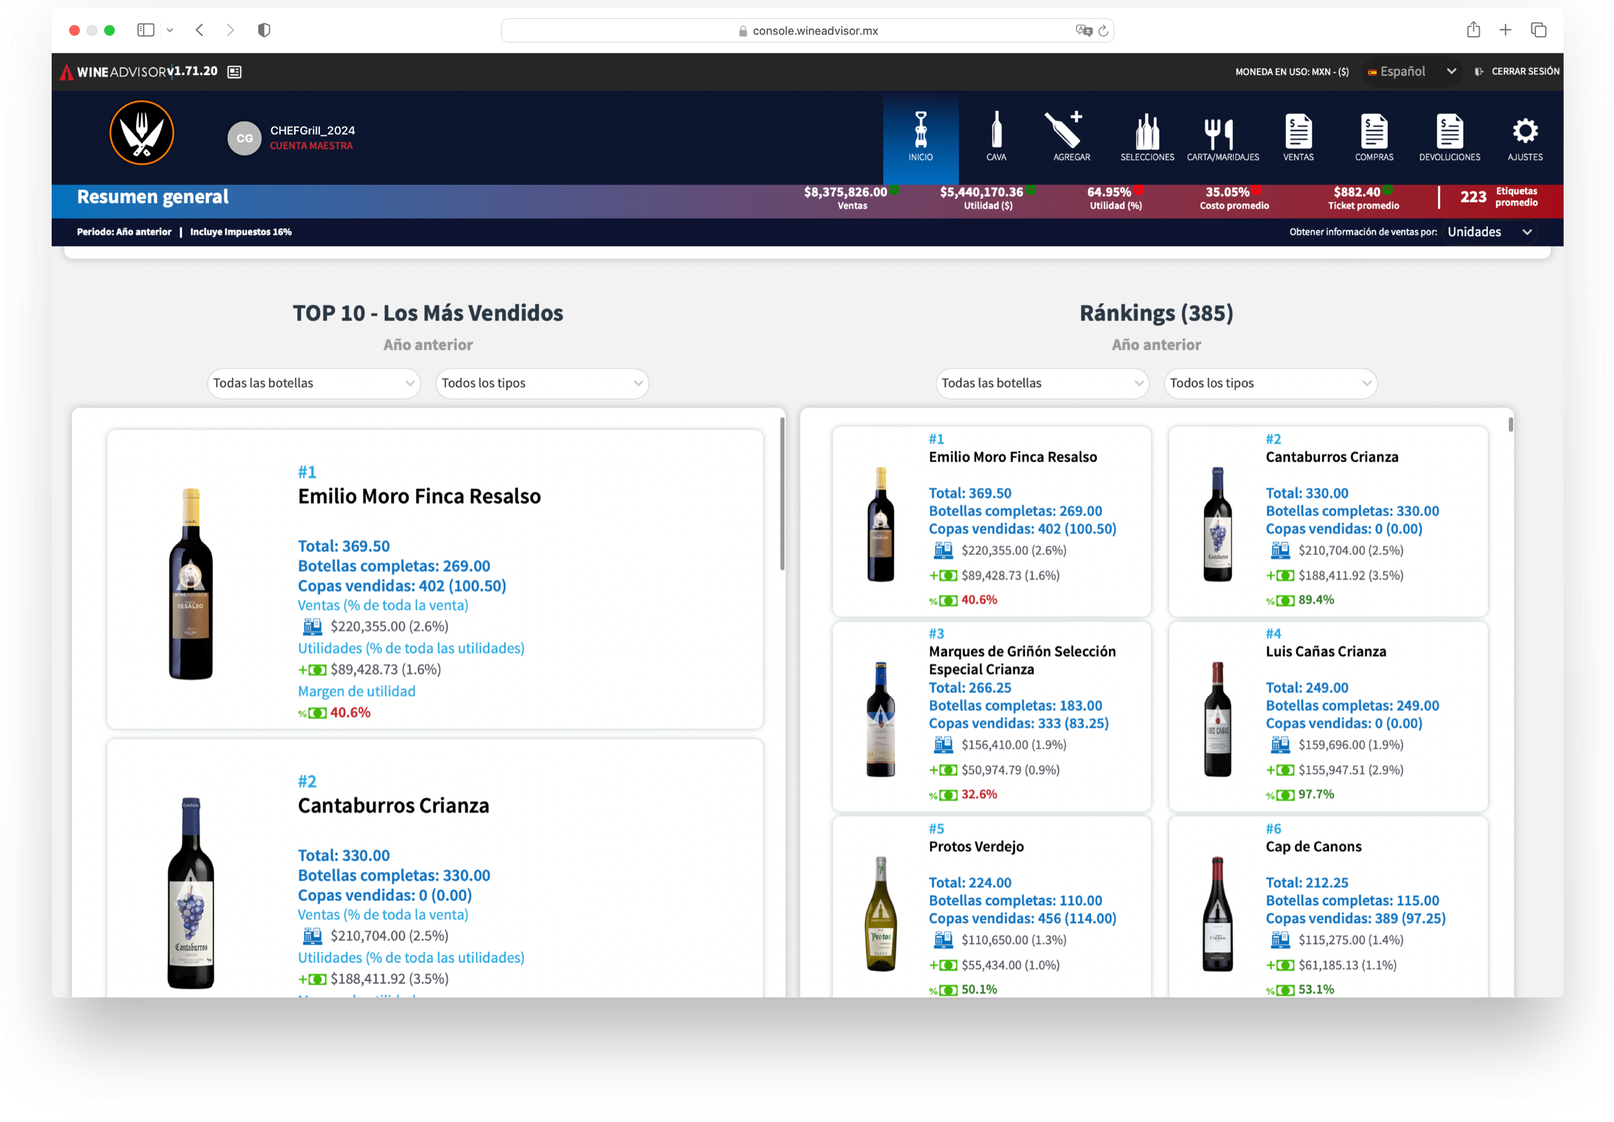Open the Español language dropdown
The height and width of the screenshot is (1122, 1614).
pyautogui.click(x=1412, y=72)
